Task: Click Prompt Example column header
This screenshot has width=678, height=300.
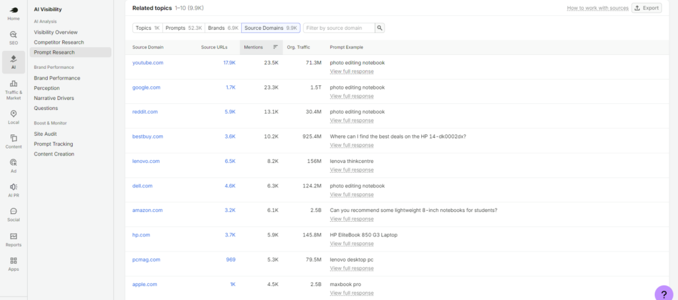Action: coord(346,47)
